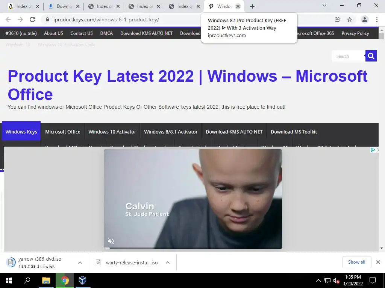The width and height of the screenshot is (385, 288).
Task: Open the AdChoices icon on the ad
Action: [373, 150]
